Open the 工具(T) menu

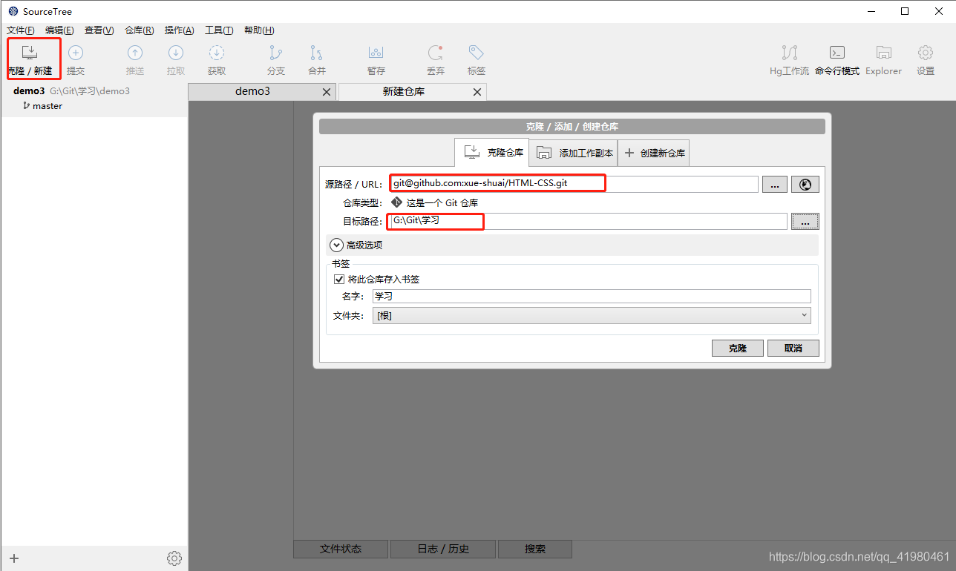[x=219, y=30]
